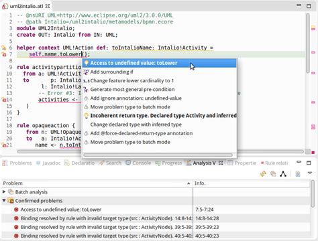Screen dimensions: 318x241
Task: Open the Rule relations view tab
Action: (274, 163)
